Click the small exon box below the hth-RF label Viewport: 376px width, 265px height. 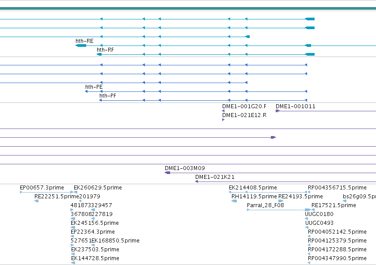coord(99,54)
